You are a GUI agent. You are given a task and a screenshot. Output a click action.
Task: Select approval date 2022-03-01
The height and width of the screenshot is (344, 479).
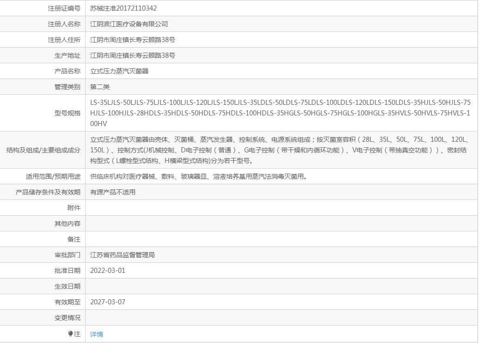pos(108,271)
